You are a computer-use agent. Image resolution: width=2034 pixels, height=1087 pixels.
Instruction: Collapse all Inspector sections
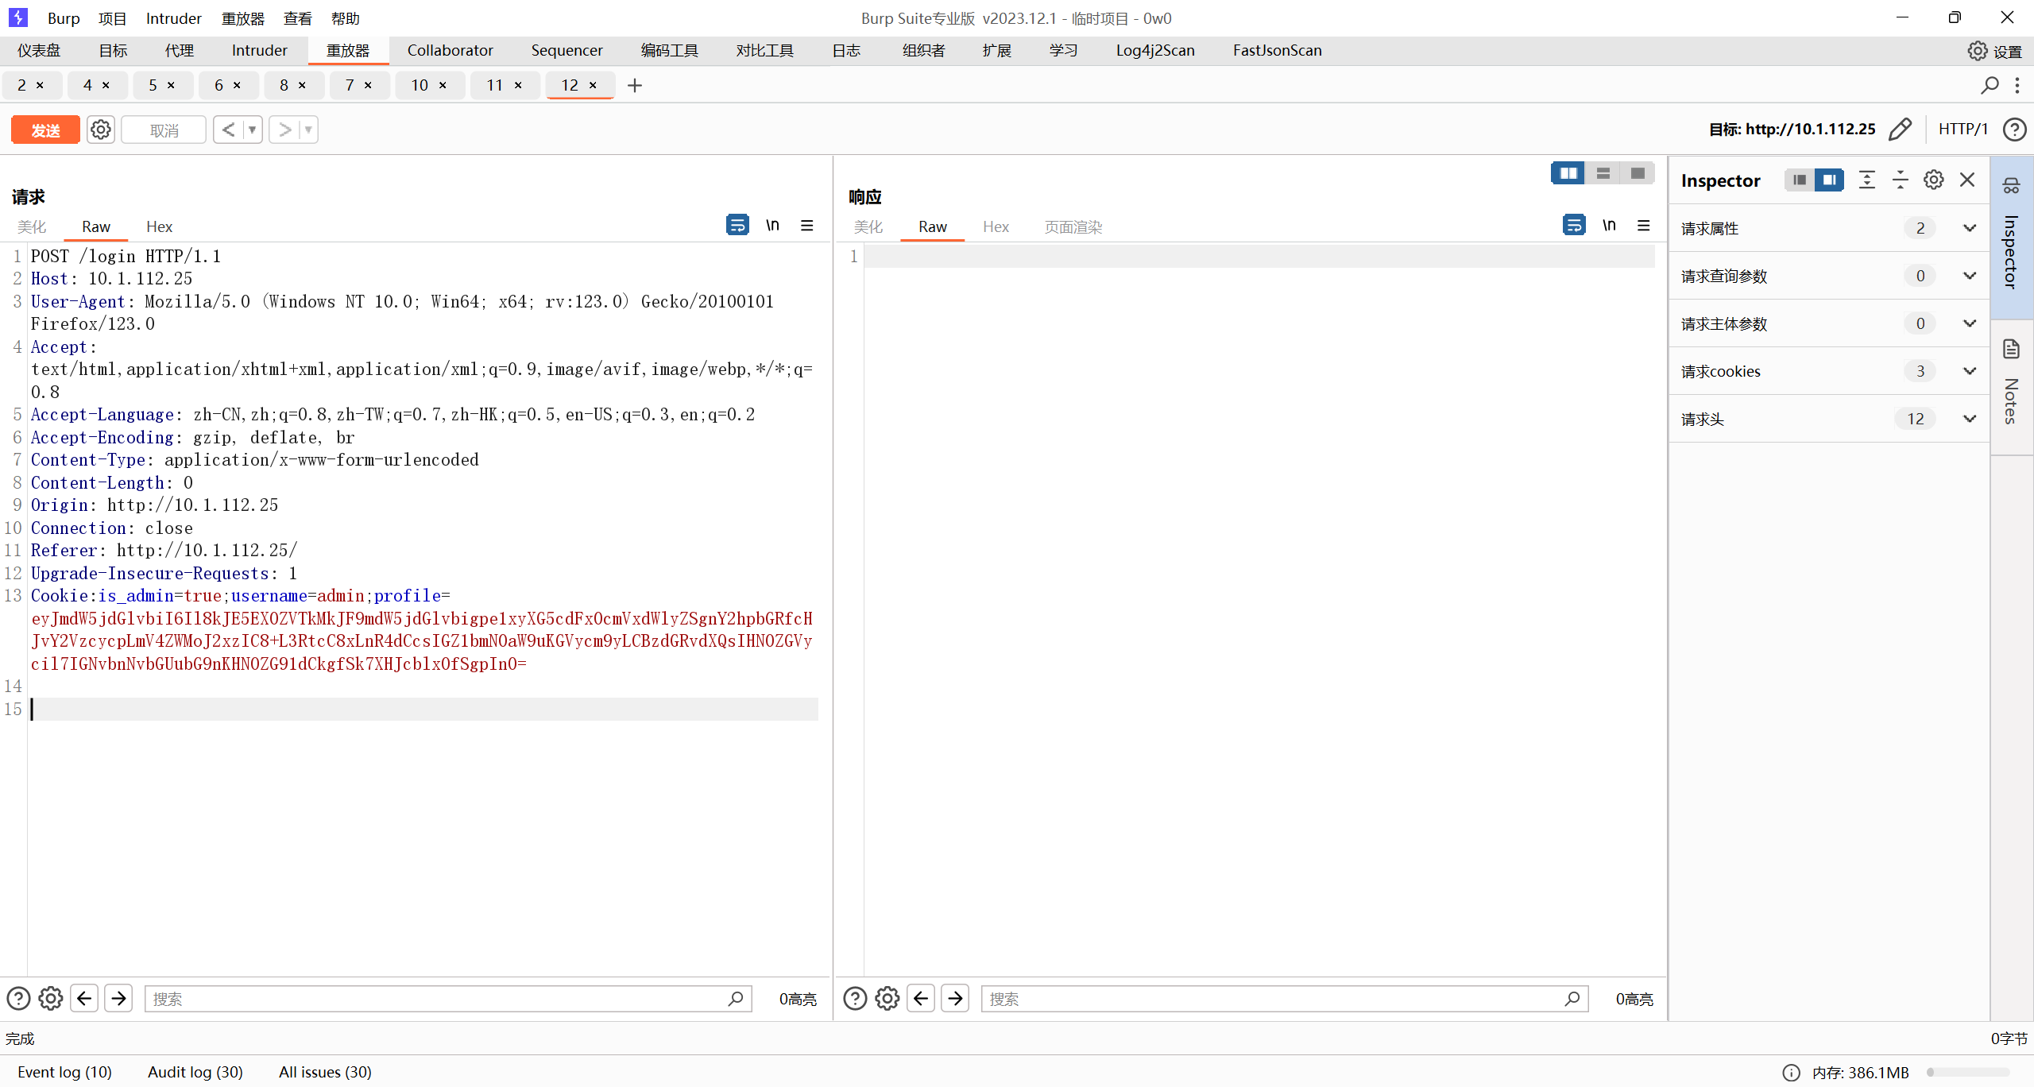1901,180
